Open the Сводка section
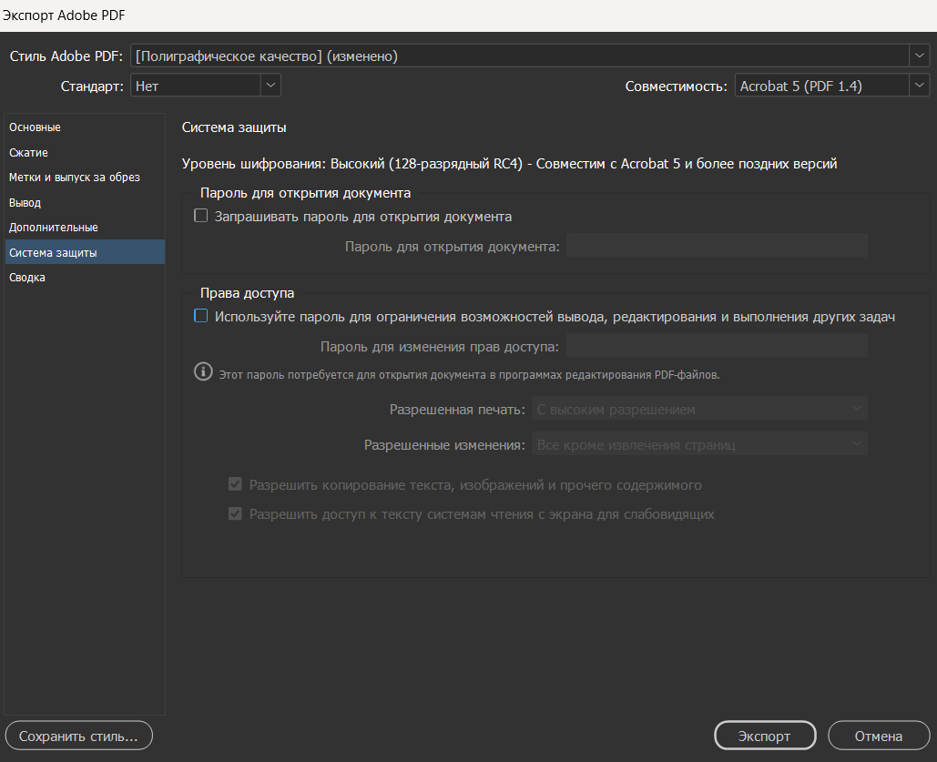 85,278
